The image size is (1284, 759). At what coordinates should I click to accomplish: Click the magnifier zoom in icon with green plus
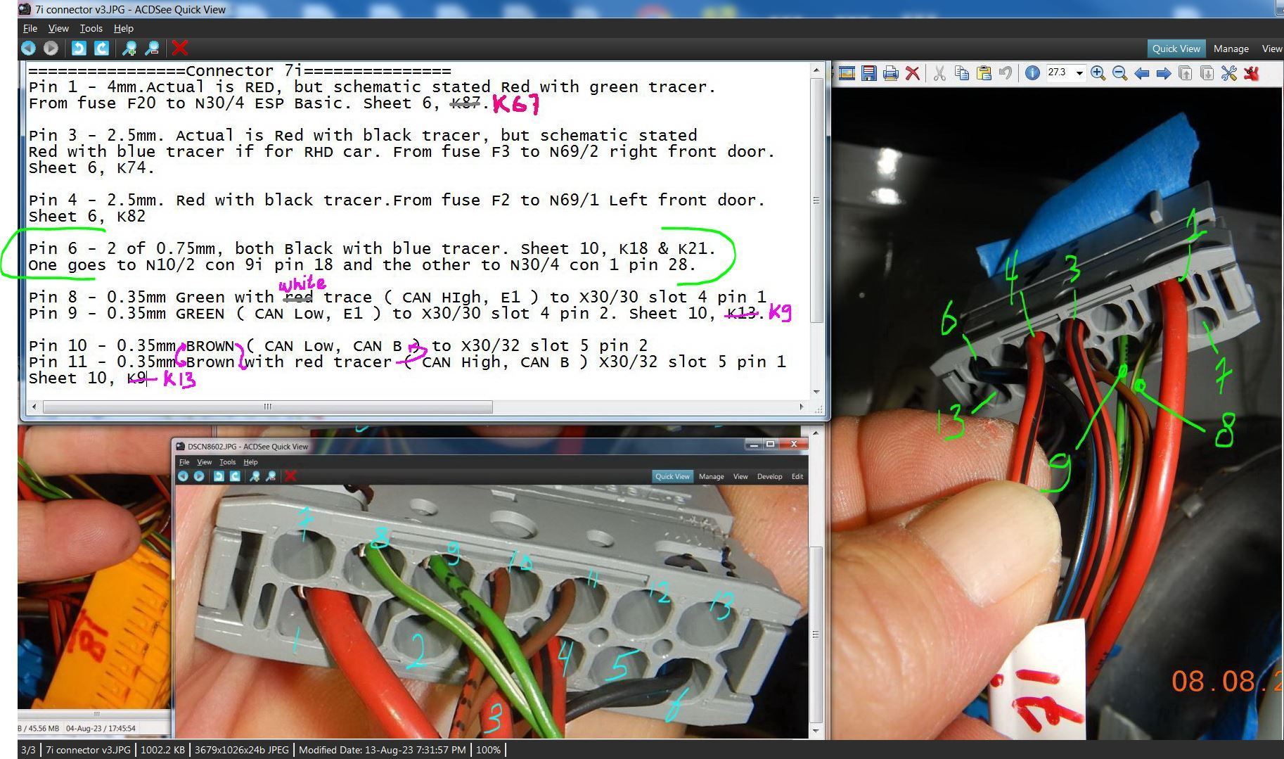tap(129, 48)
